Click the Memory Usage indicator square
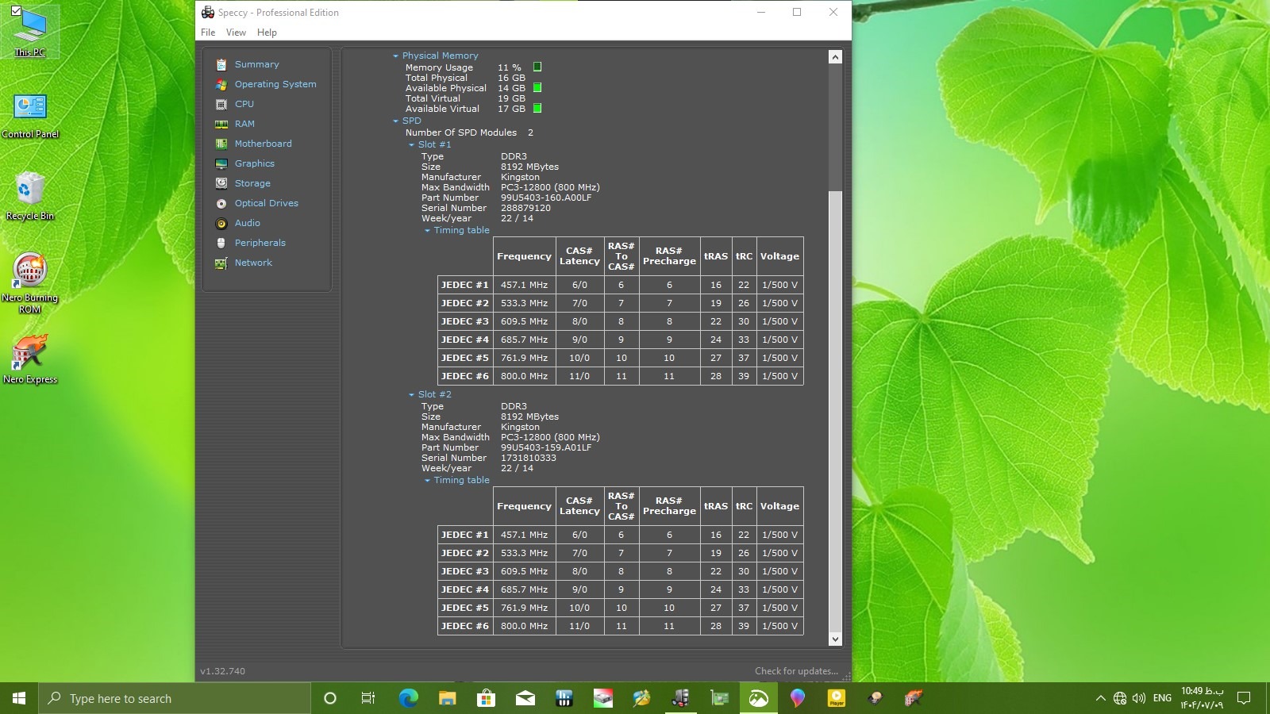This screenshot has width=1270, height=714. (537, 67)
